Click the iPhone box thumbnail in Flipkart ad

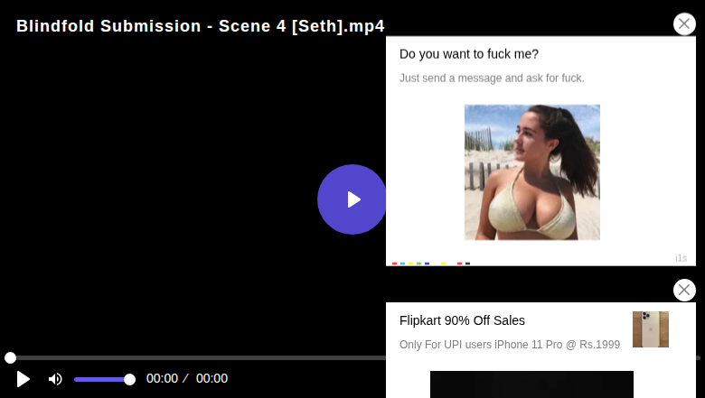point(650,329)
